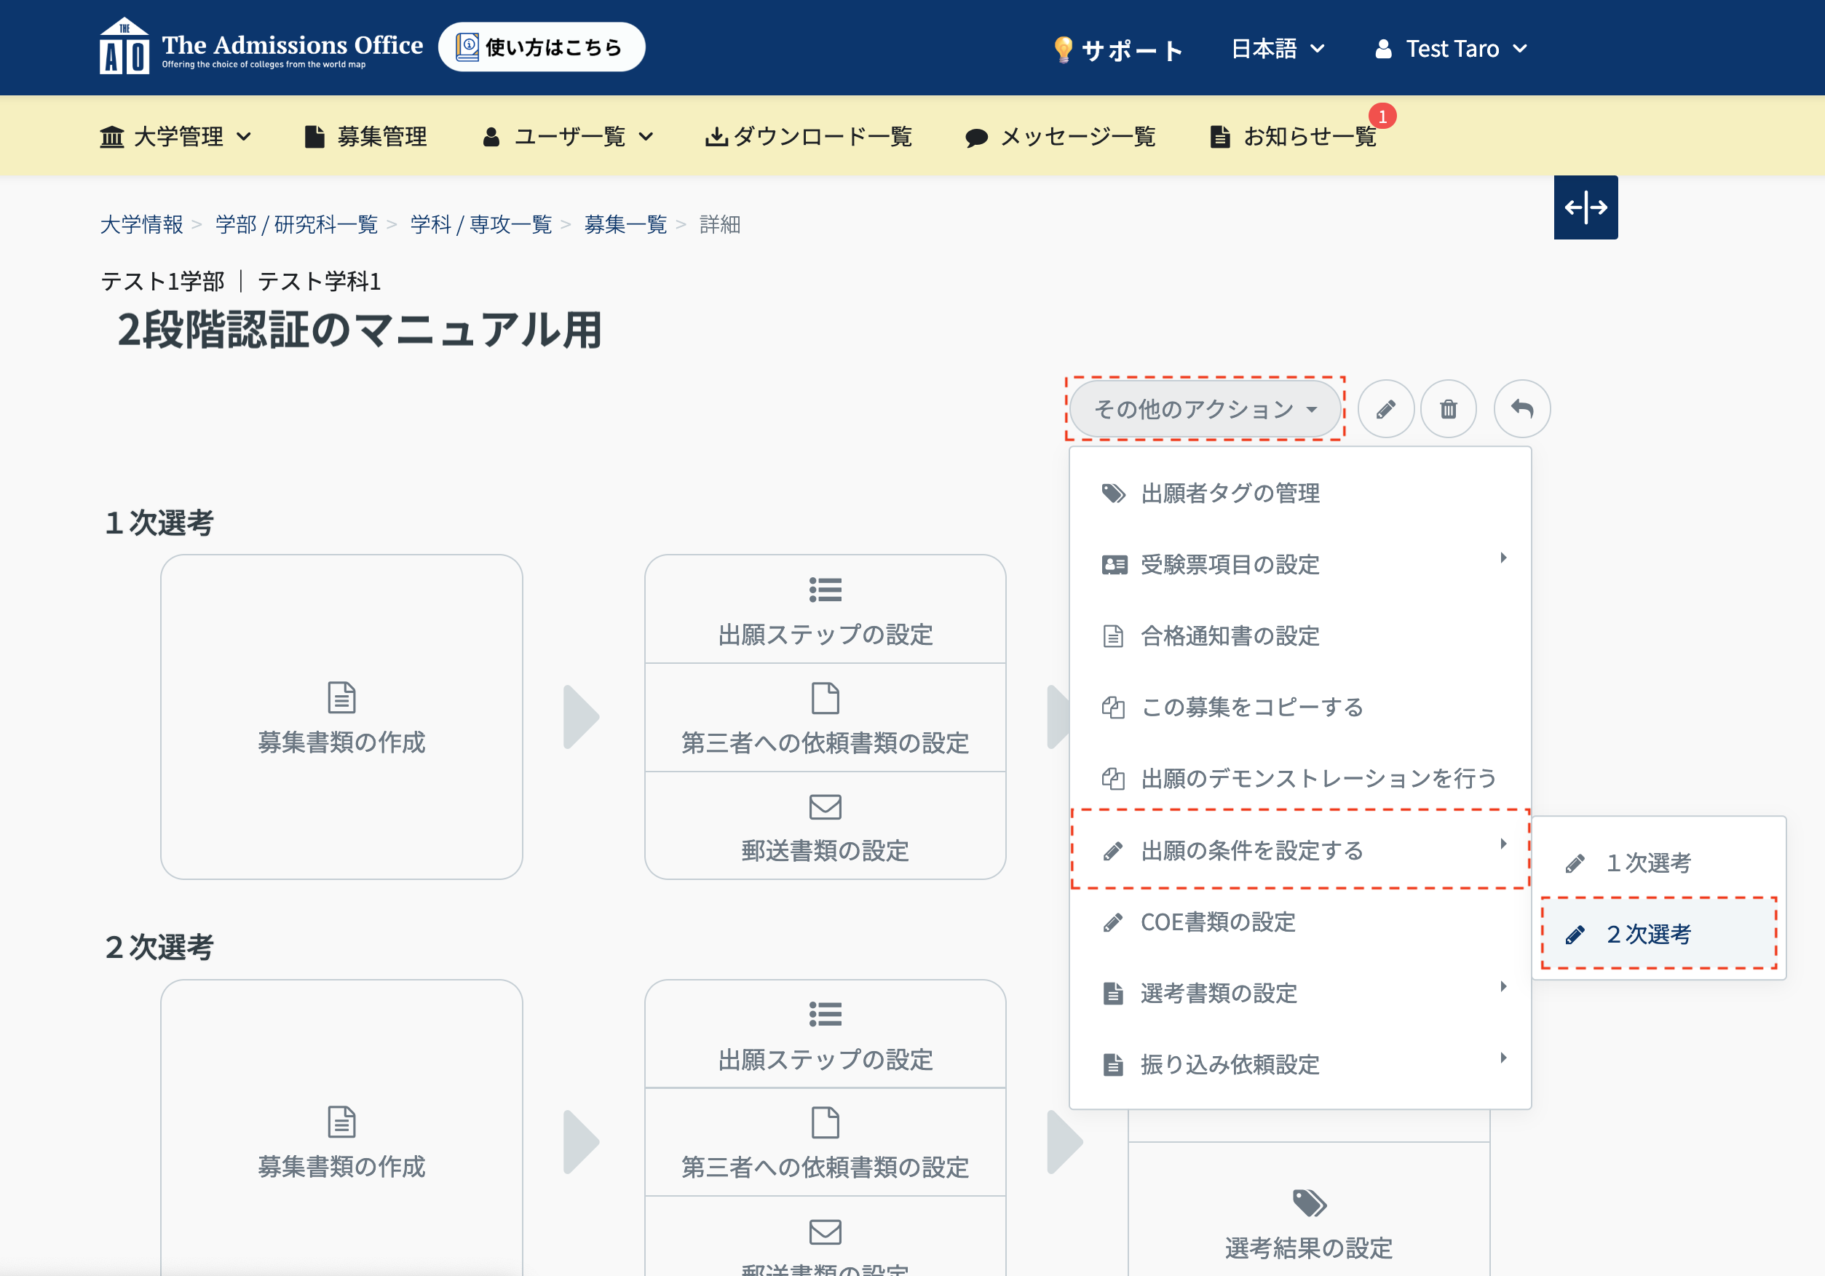
Task: Click the panel width expand/collapse icon
Action: point(1585,207)
